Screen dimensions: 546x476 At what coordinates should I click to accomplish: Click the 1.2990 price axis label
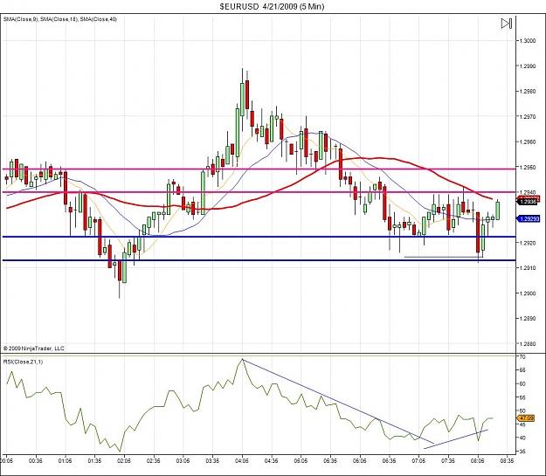pyautogui.click(x=527, y=66)
